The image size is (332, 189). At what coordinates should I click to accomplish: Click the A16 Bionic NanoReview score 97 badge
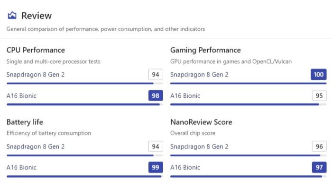coord(319,167)
